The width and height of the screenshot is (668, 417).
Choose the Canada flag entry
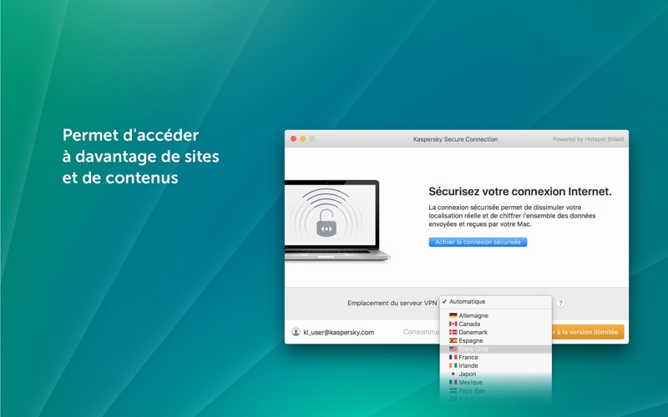pos(453,324)
